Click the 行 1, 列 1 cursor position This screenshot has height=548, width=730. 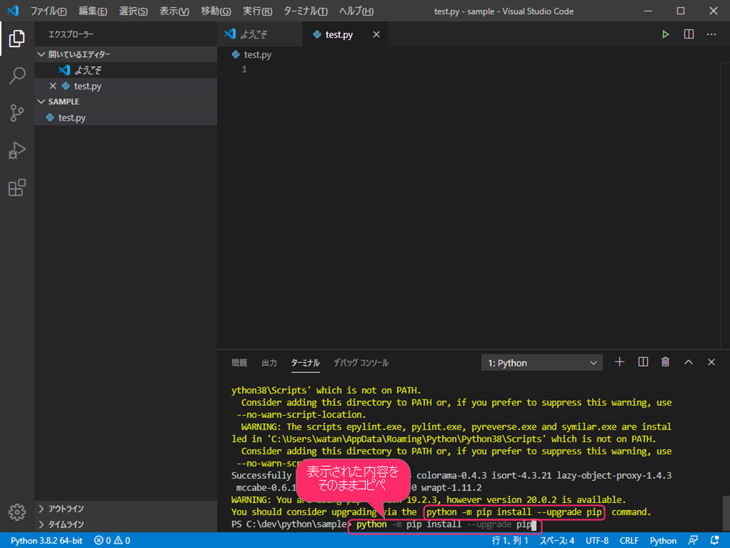(510, 541)
